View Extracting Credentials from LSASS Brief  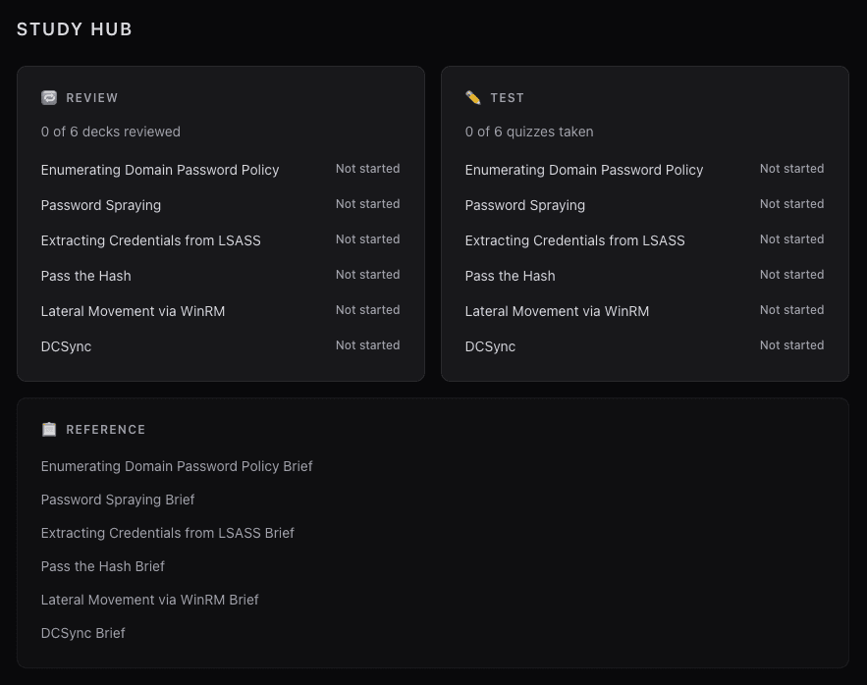(167, 533)
